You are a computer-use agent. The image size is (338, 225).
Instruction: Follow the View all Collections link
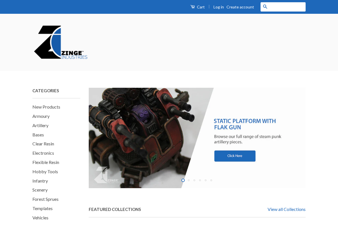[x=286, y=209]
